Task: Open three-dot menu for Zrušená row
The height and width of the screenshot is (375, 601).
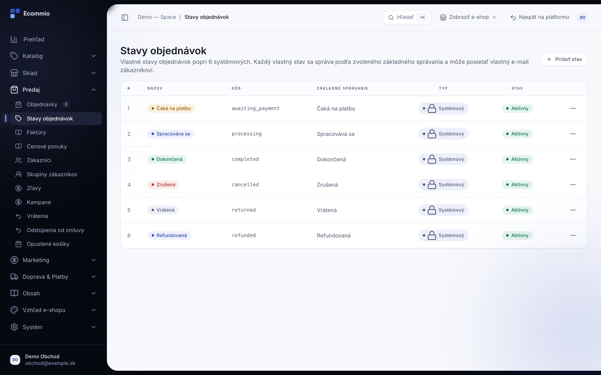Action: tap(573, 185)
